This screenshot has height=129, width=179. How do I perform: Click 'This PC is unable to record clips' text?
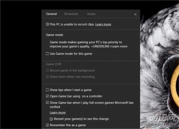pos(72,24)
